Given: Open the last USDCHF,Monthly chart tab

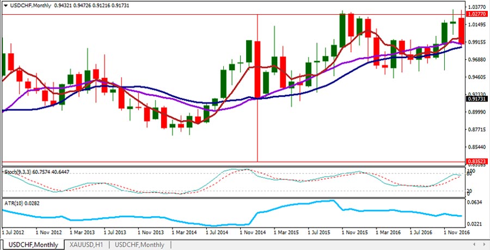Looking at the screenshot, I should [x=140, y=245].
